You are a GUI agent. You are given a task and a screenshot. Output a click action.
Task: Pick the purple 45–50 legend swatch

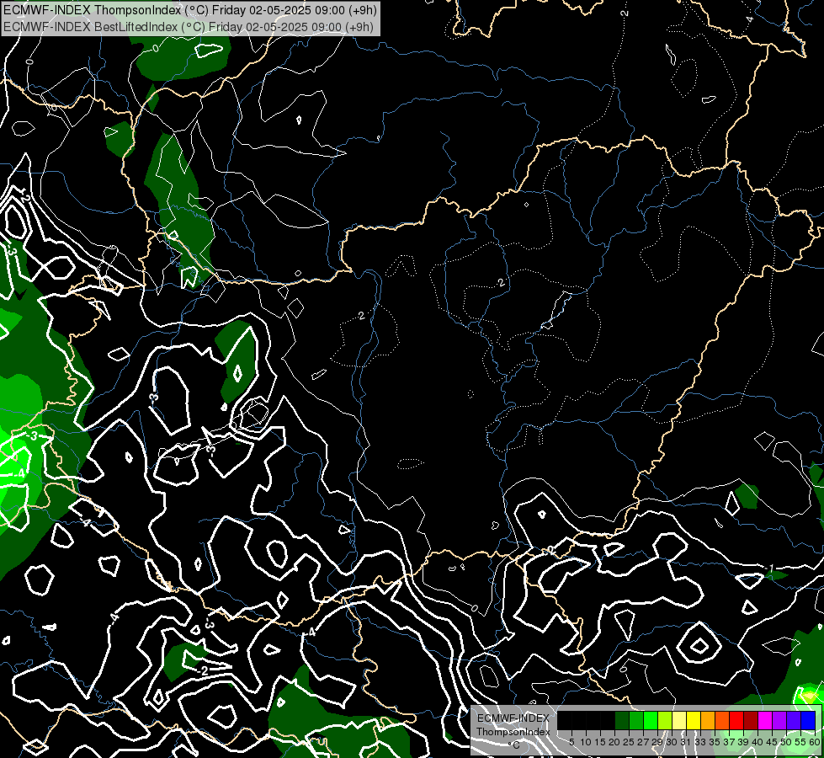click(779, 720)
